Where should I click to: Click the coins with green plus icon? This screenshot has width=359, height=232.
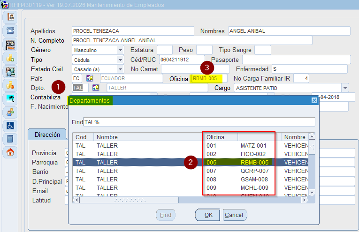pyautogui.click(x=10, y=58)
